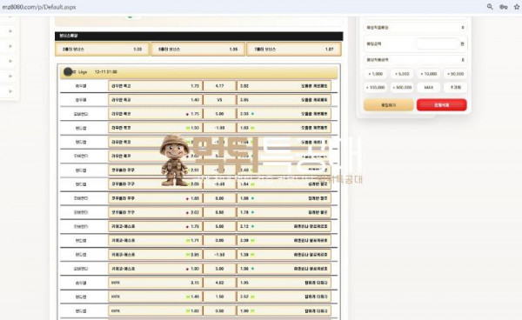Click the green H icon beside 2.95
This screenshot has width=522, height=320.
(188, 255)
